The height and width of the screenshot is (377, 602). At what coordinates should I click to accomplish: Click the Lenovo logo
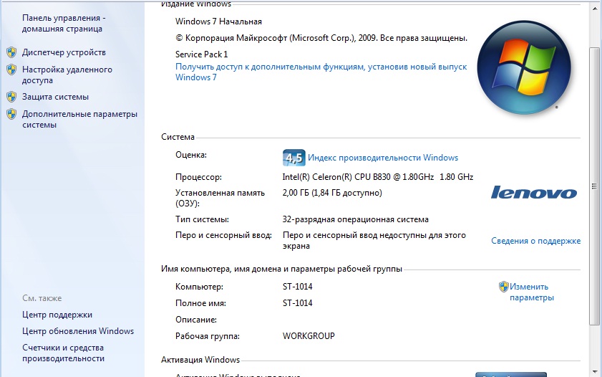[x=534, y=192]
